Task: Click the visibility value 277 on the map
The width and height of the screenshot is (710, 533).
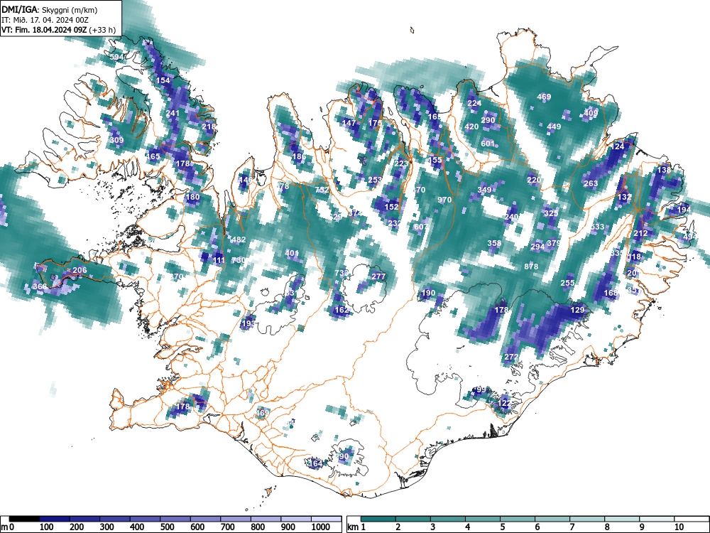Action: pyautogui.click(x=378, y=276)
